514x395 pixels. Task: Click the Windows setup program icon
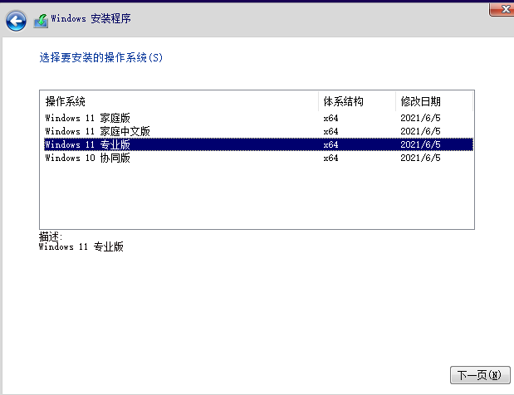click(41, 22)
